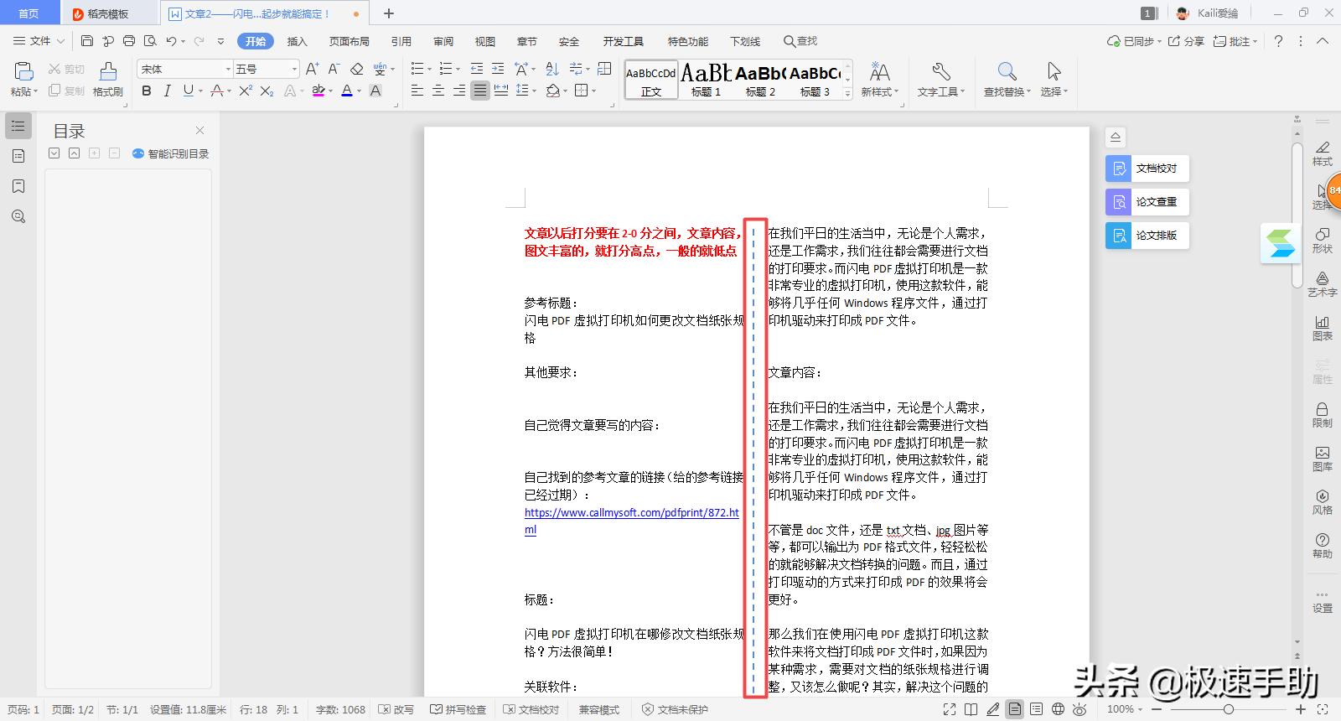Image resolution: width=1341 pixels, height=721 pixels.
Task: Click the Paste clipboard icon
Action: 23,71
